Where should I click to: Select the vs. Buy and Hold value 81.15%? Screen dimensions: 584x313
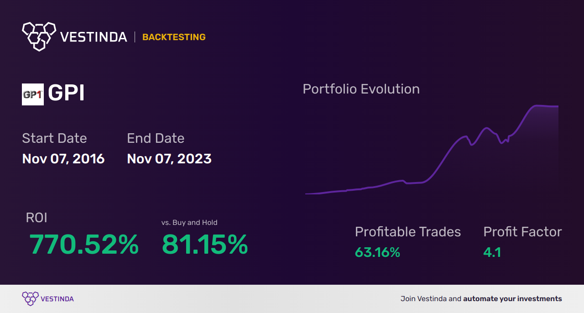[x=205, y=245]
